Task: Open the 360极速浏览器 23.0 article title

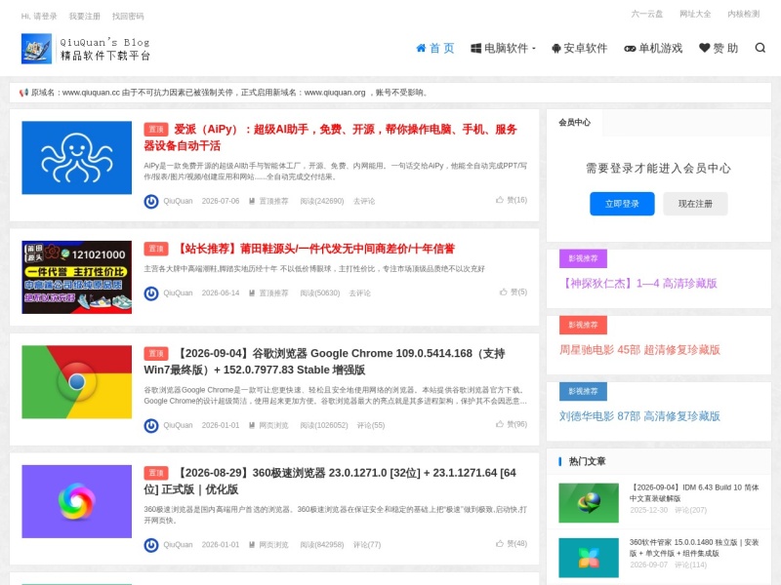Action: tap(330, 481)
